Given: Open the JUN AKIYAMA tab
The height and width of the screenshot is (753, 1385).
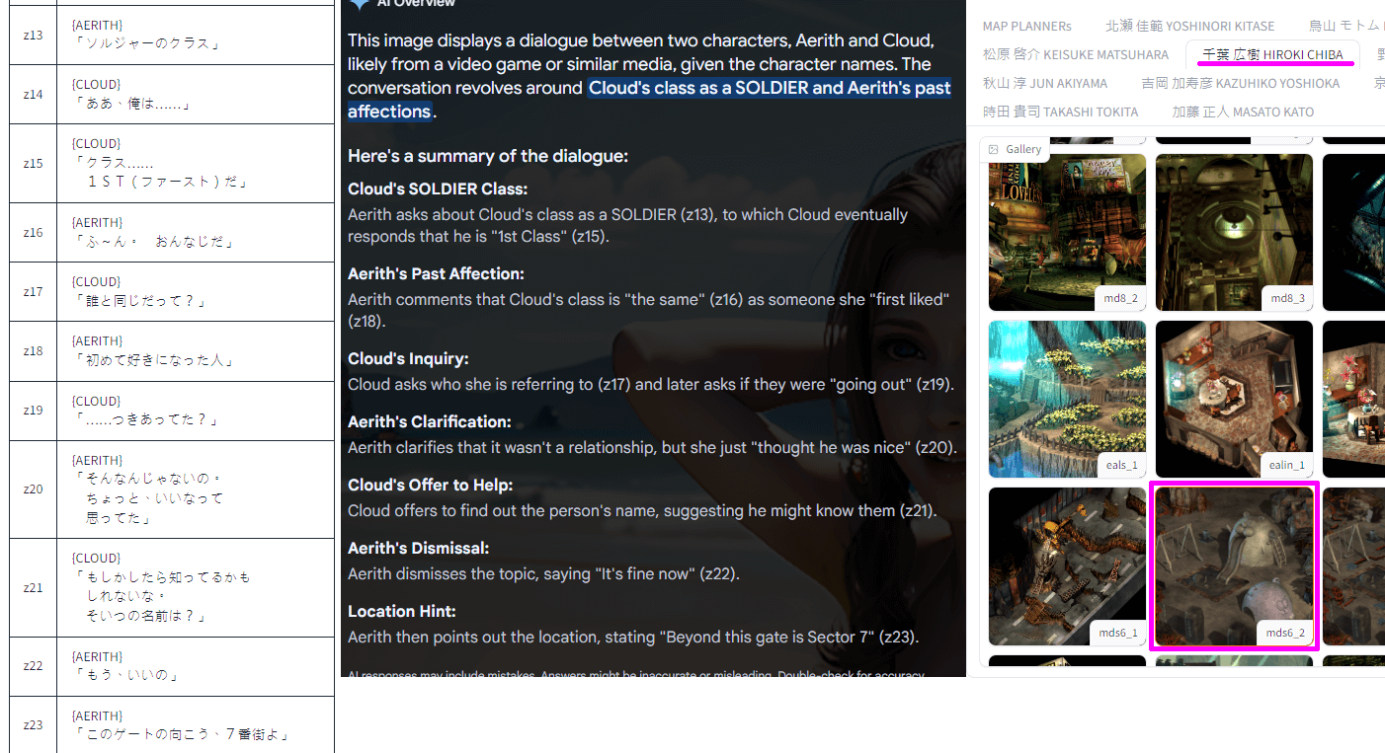Looking at the screenshot, I should pos(1045,83).
